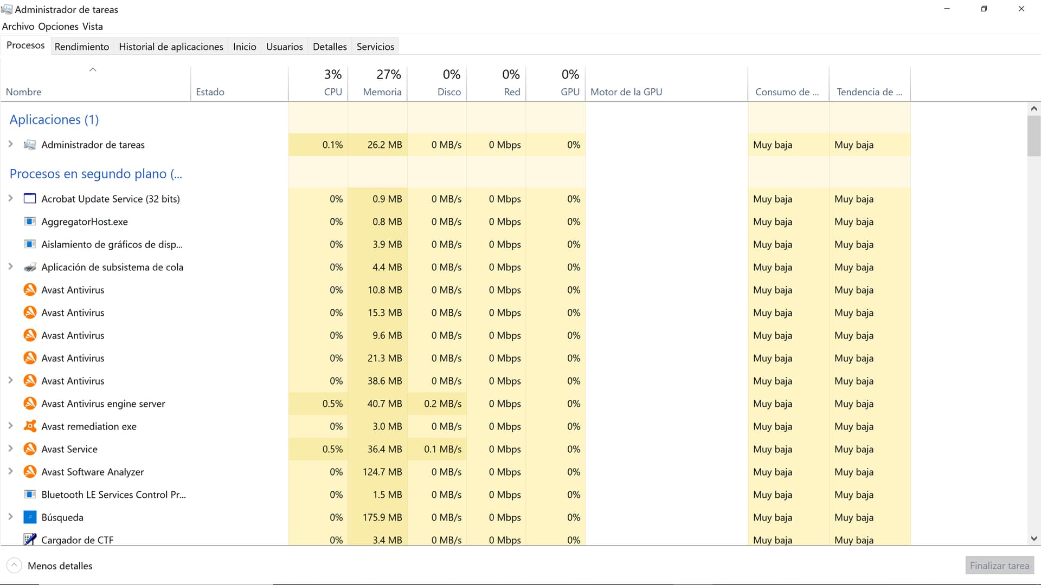This screenshot has height=585, width=1041.
Task: Click the scrollbar up arrow
Action: pos(1034,108)
